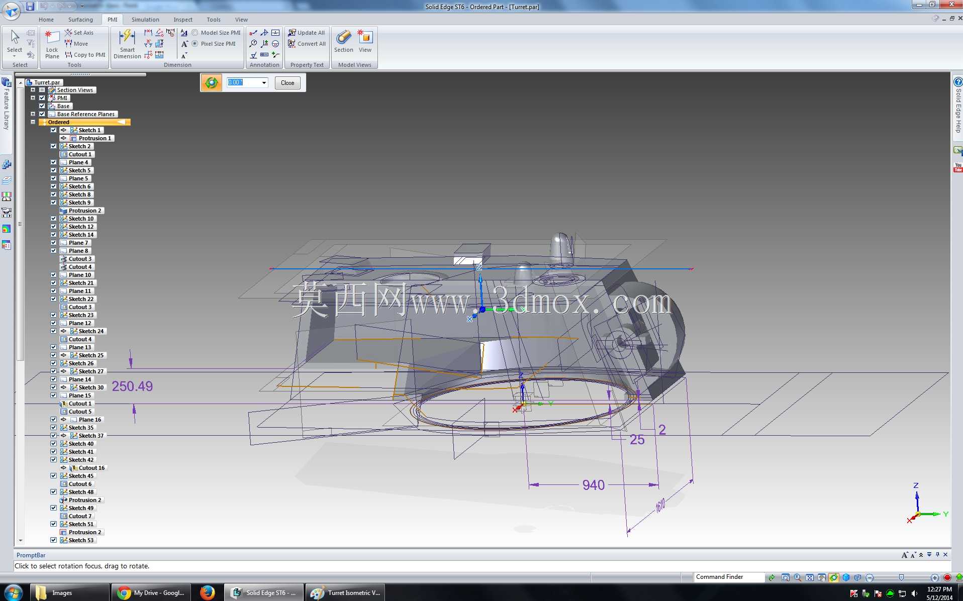The height and width of the screenshot is (601, 963).
Task: Open the Windows Start menu
Action: pos(14,593)
